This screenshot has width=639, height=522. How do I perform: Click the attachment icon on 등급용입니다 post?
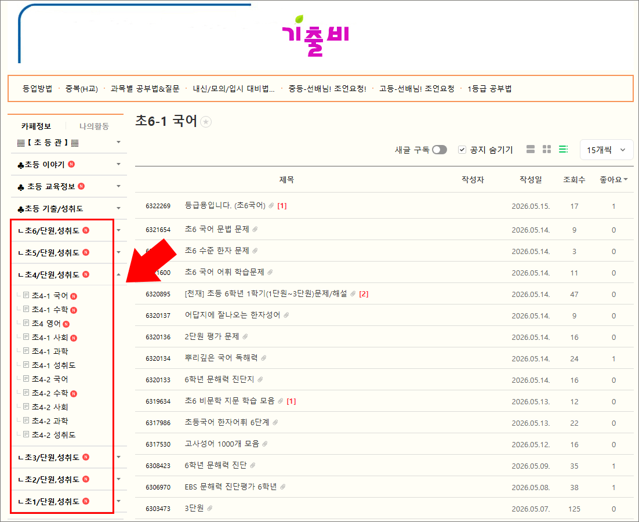[271, 206]
